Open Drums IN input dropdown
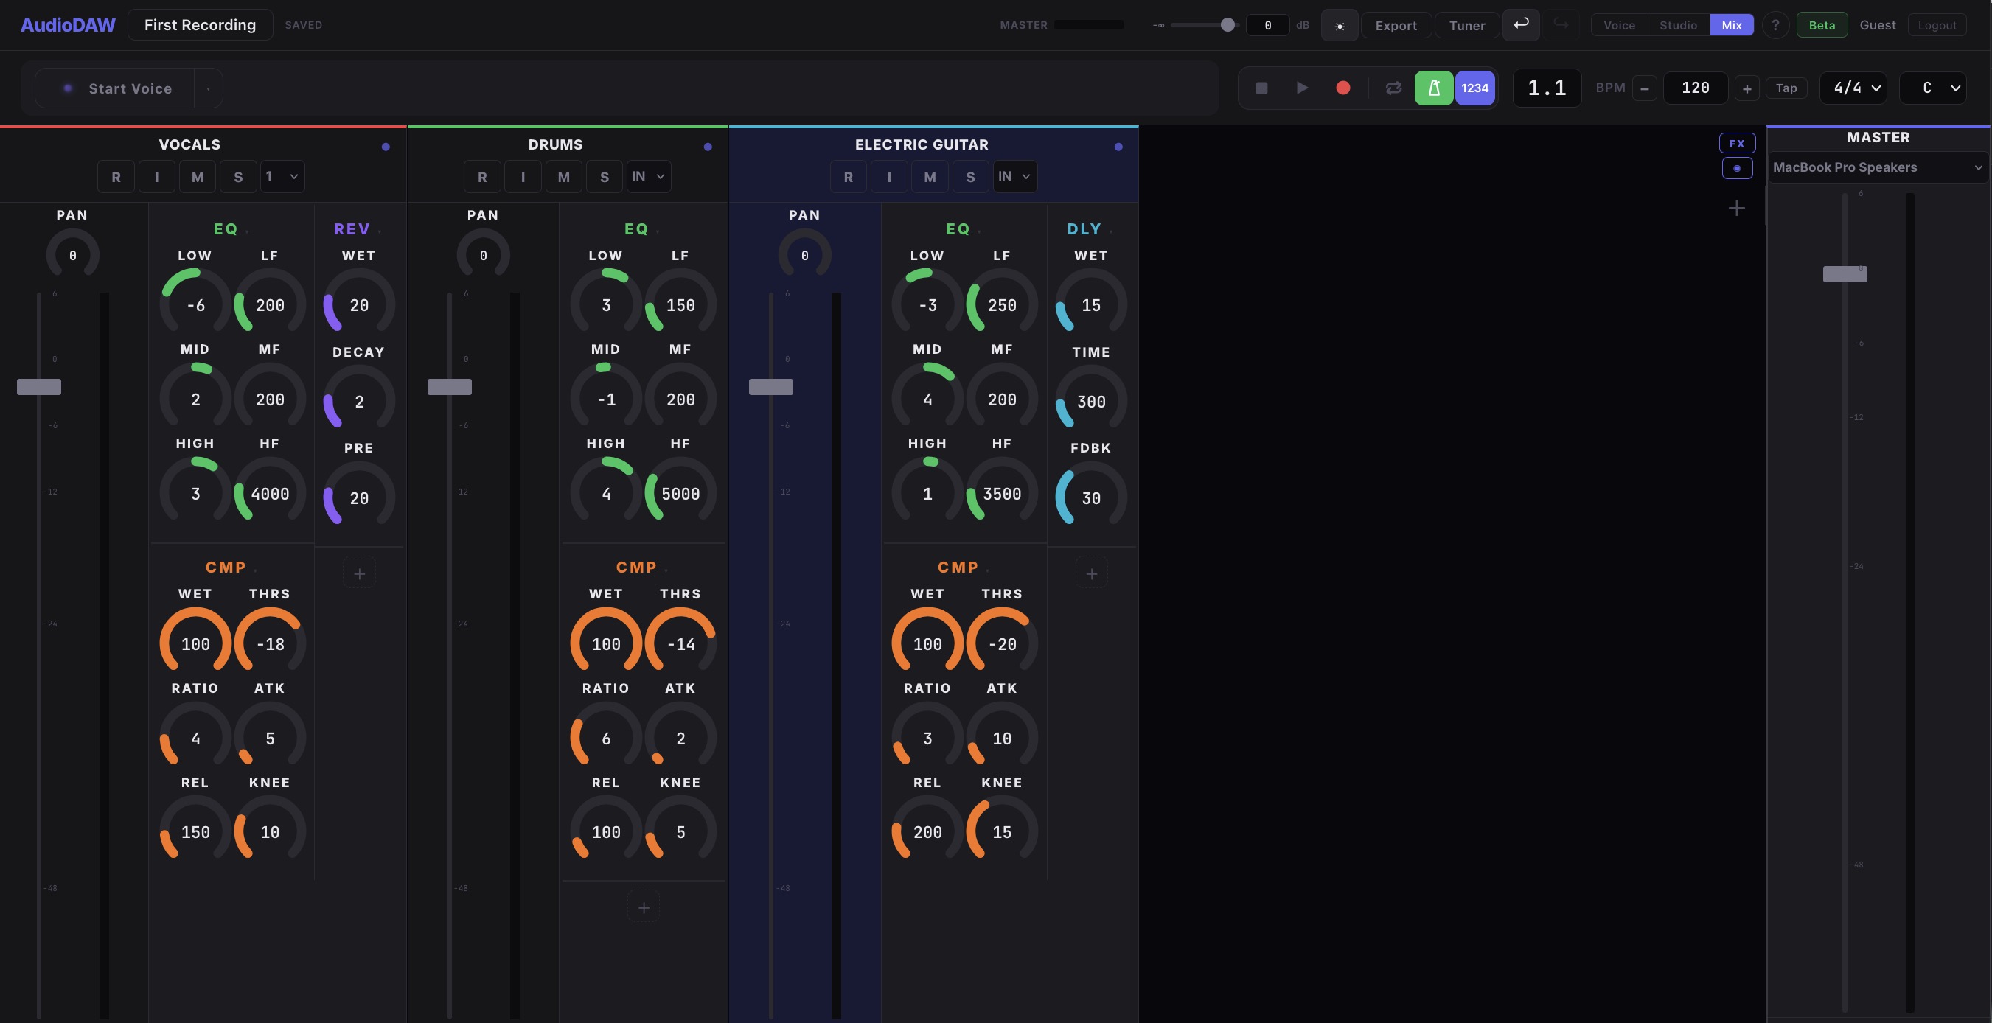The image size is (1992, 1023). [x=649, y=176]
